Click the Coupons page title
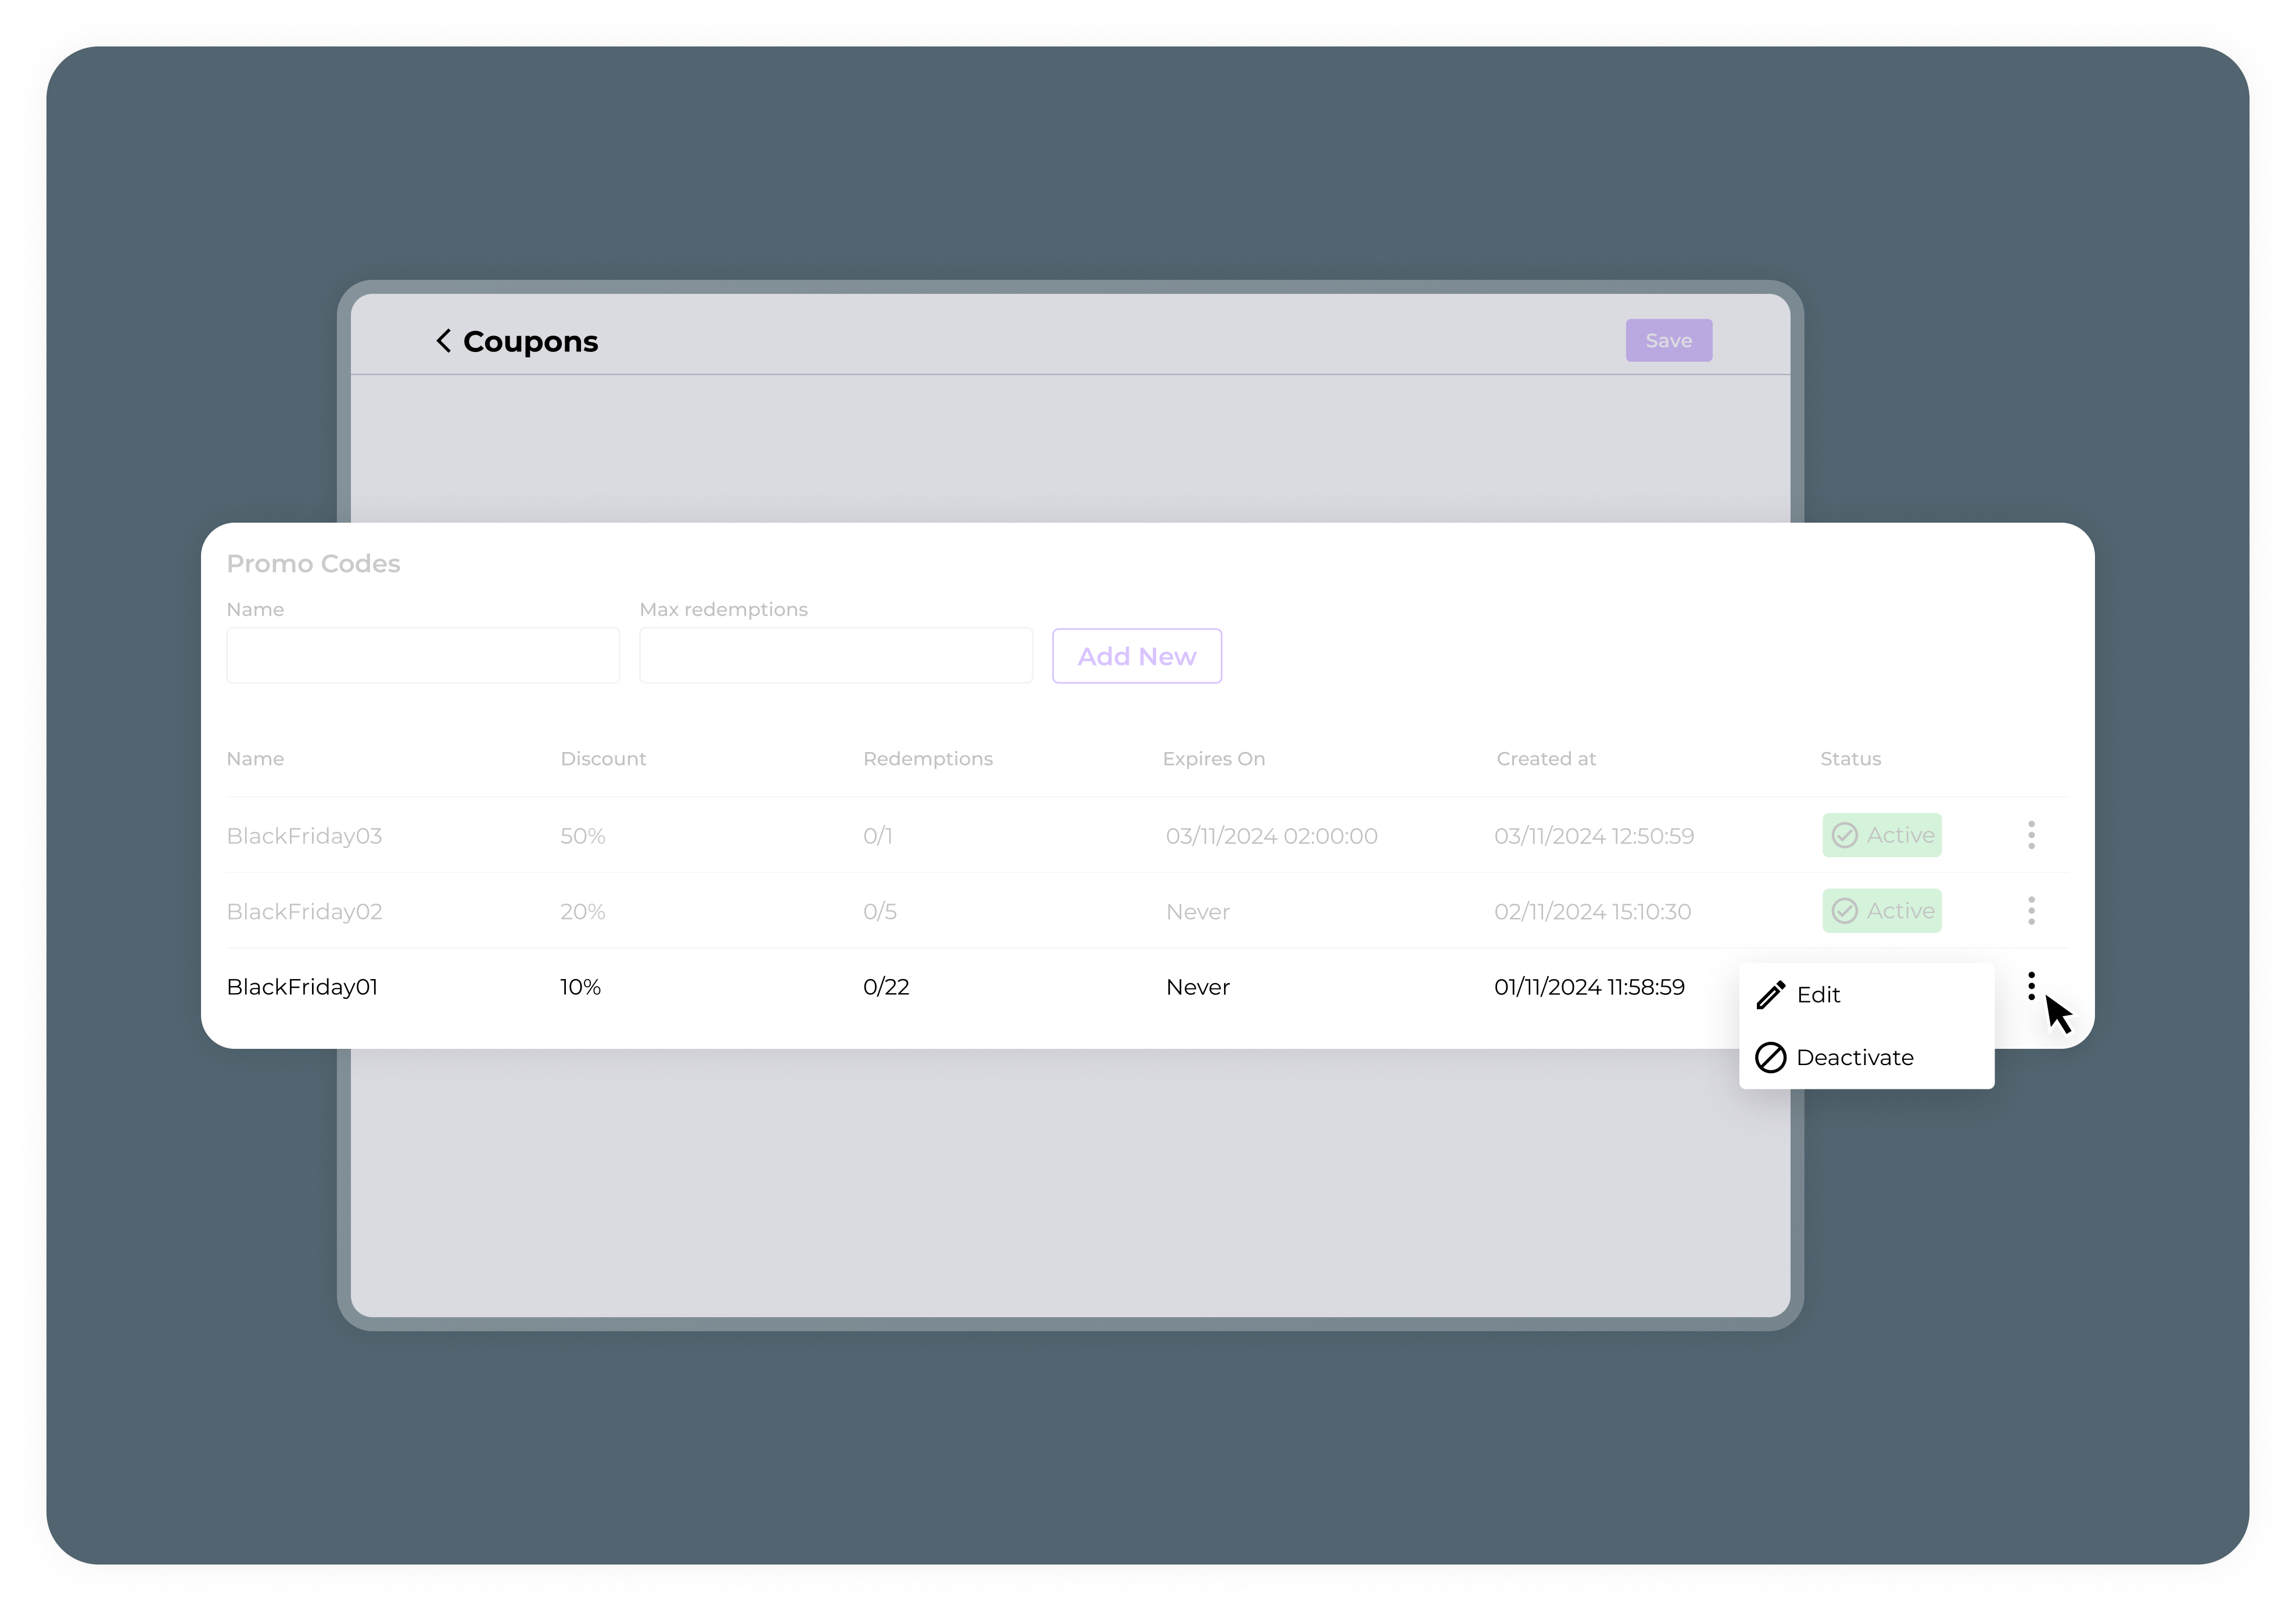Viewport: 2296px width, 1611px height. (530, 342)
